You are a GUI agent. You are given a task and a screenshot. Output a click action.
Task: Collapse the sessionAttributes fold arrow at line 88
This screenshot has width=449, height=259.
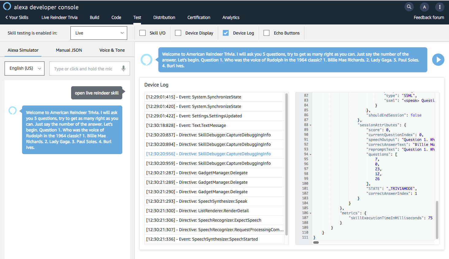(310, 125)
